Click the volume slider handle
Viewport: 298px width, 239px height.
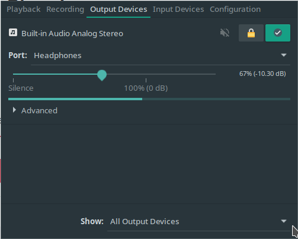102,75
